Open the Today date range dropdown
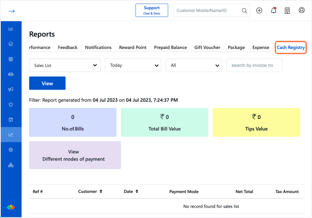312x218 pixels. click(133, 65)
